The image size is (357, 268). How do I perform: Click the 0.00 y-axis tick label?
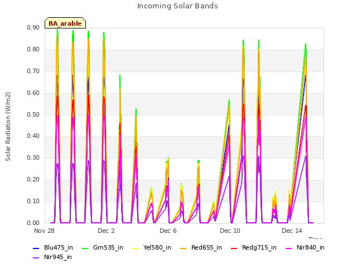pos(33,223)
